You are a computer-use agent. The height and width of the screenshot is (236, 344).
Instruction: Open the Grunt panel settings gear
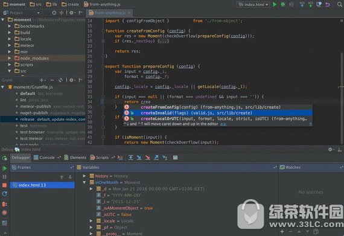72,80
